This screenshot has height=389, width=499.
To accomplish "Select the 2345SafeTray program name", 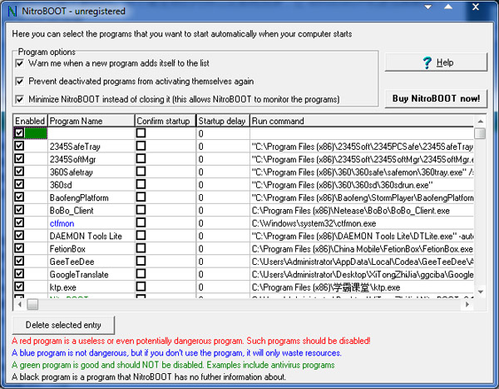I will (x=75, y=147).
